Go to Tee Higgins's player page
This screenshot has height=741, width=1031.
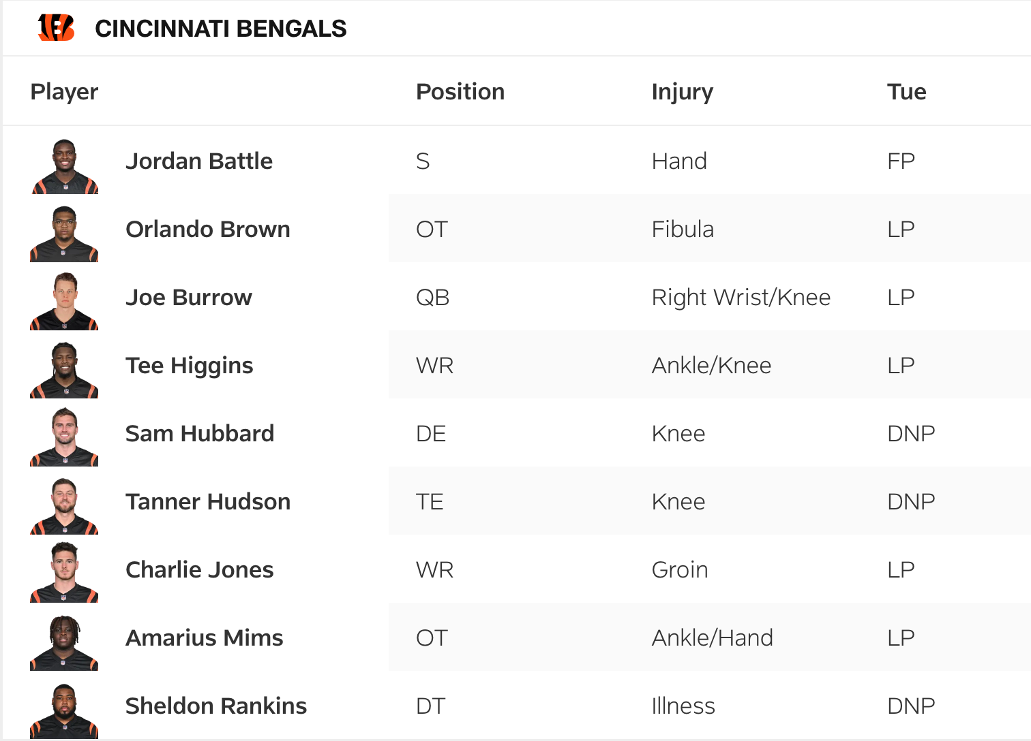click(190, 366)
